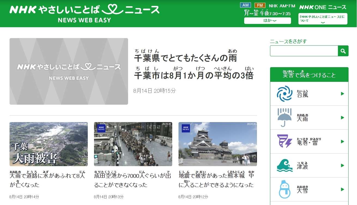357x205 pixels.
Task: Click the headline line 千葉市は8月1か月の平均の3倍
Action: click(x=194, y=73)
